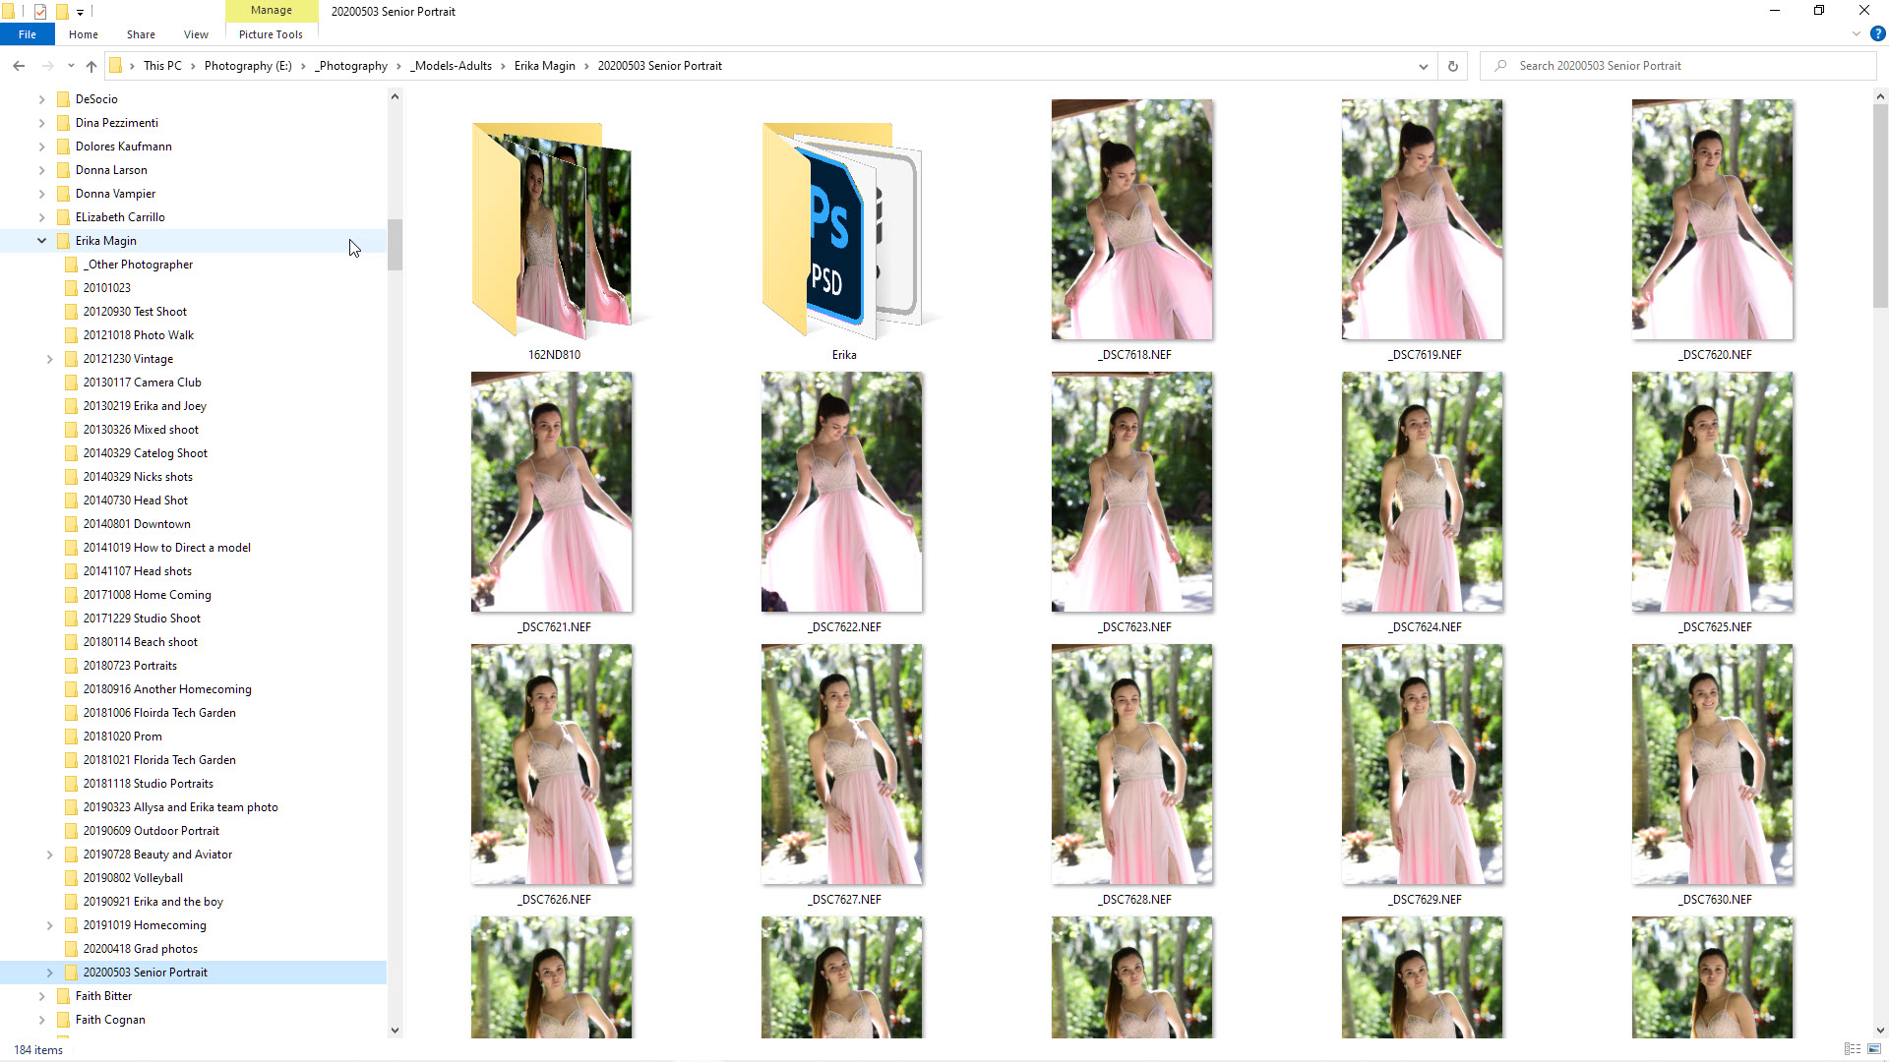Click Properties icon in quick access toolbar

click(x=40, y=12)
